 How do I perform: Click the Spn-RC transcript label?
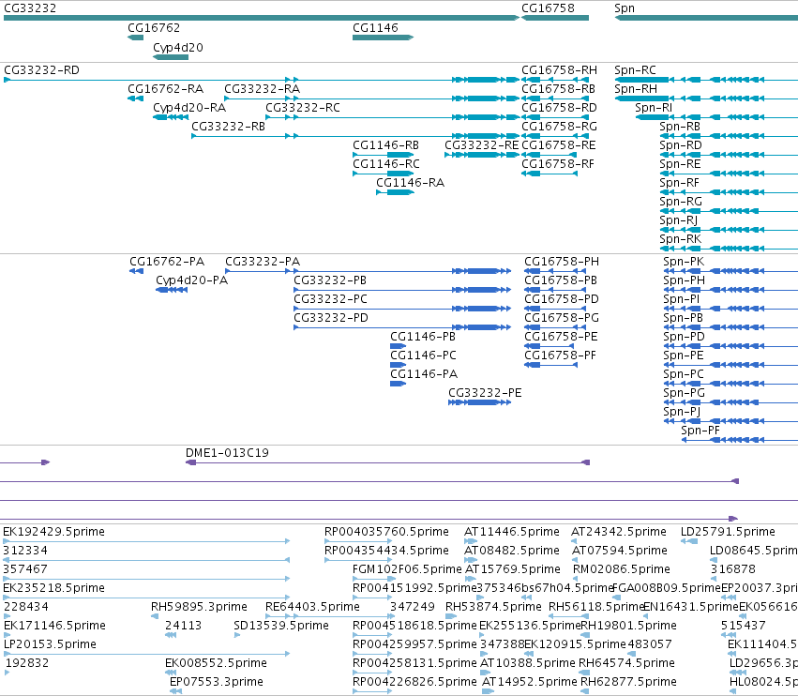[x=635, y=70]
